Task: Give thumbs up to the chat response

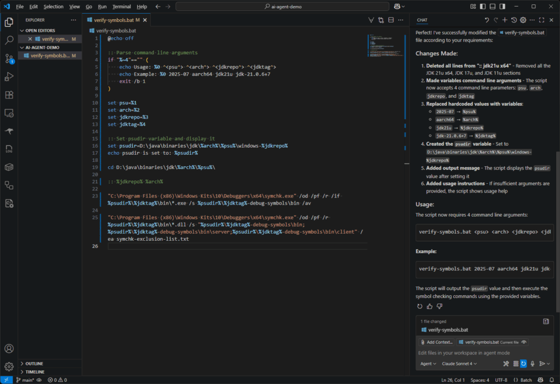Action: [x=429, y=306]
